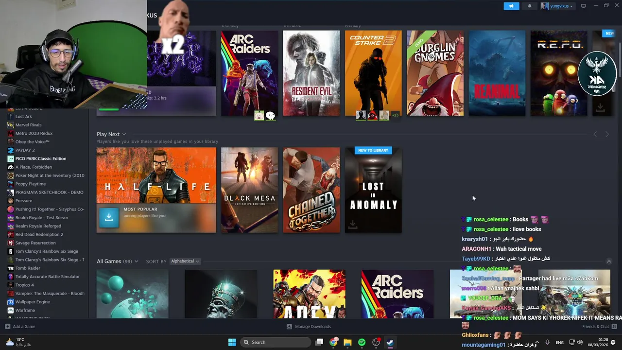
Task: Open File Explorer from taskbar
Action: click(347, 342)
